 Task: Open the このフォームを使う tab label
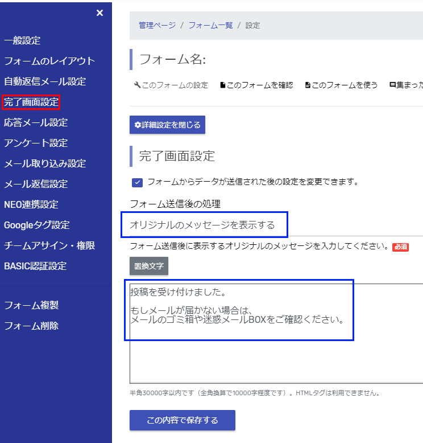[345, 85]
